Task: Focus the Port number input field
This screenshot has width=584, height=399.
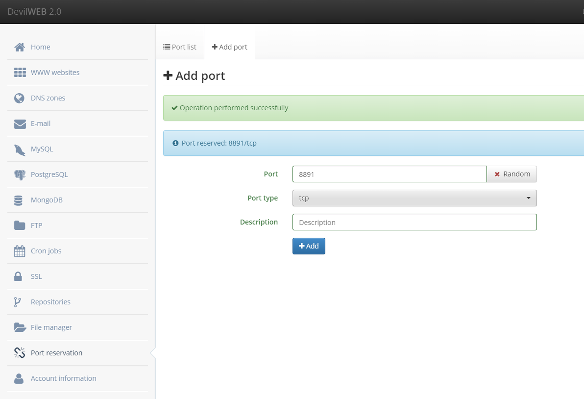Action: (389, 174)
